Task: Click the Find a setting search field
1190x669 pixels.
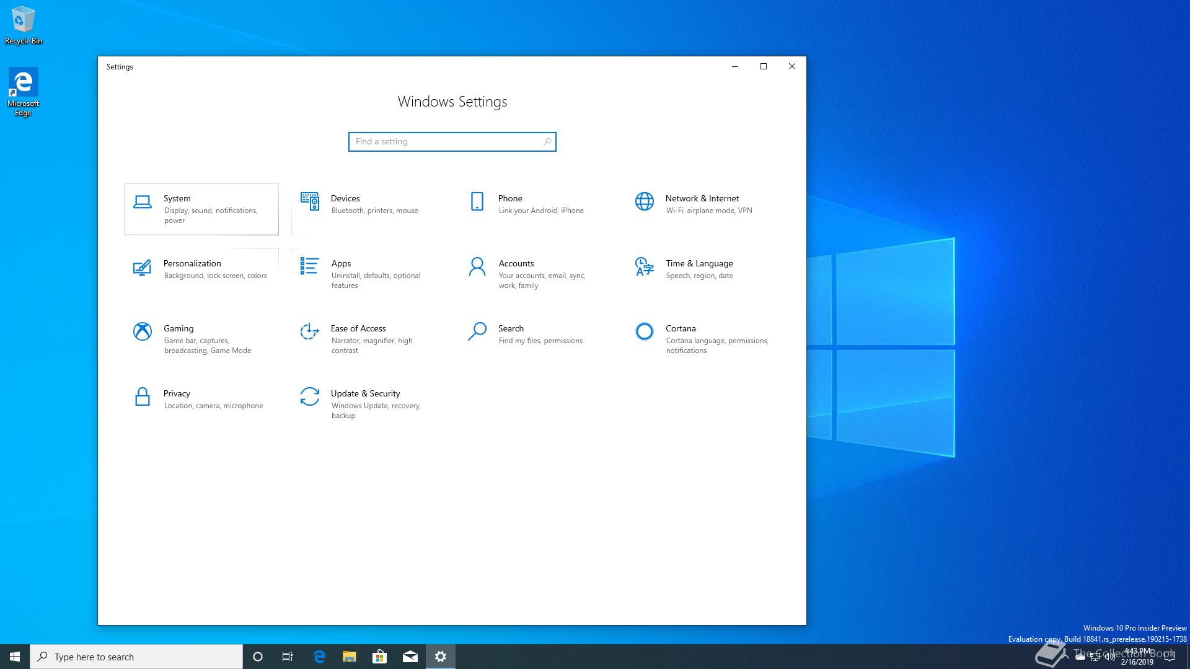Action: [452, 142]
